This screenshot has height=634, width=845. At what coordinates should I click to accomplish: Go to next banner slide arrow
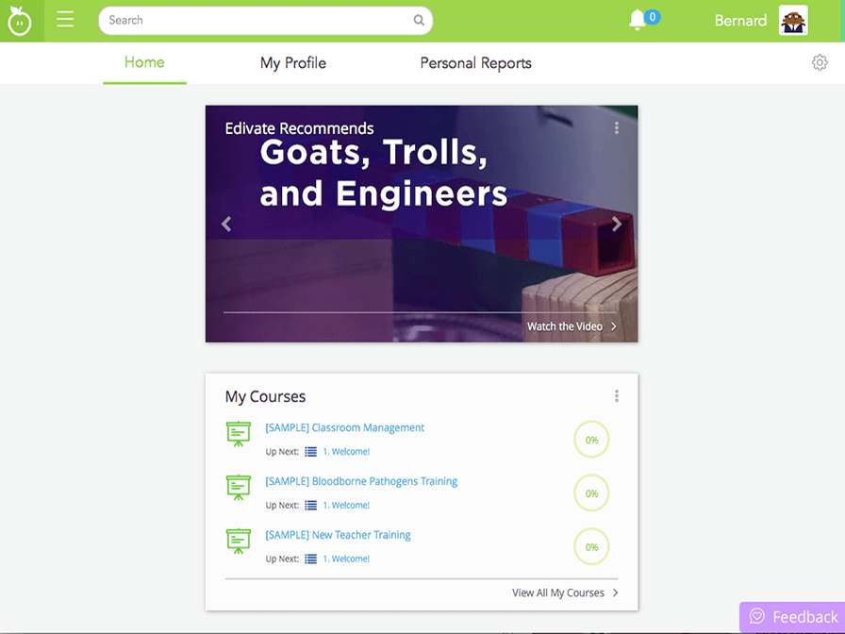click(x=617, y=224)
